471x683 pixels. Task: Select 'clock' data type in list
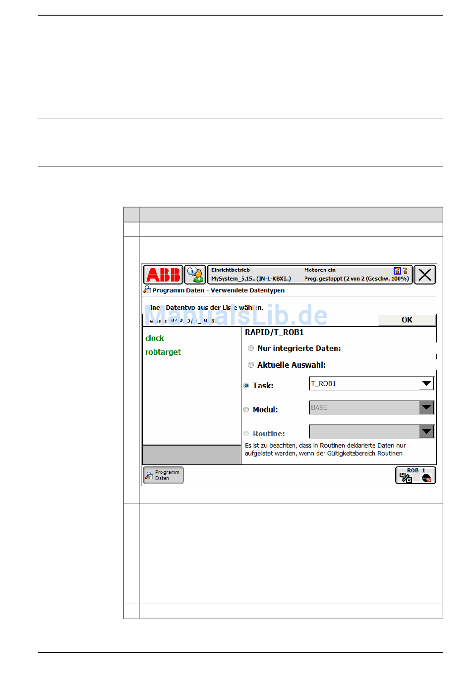coord(155,338)
